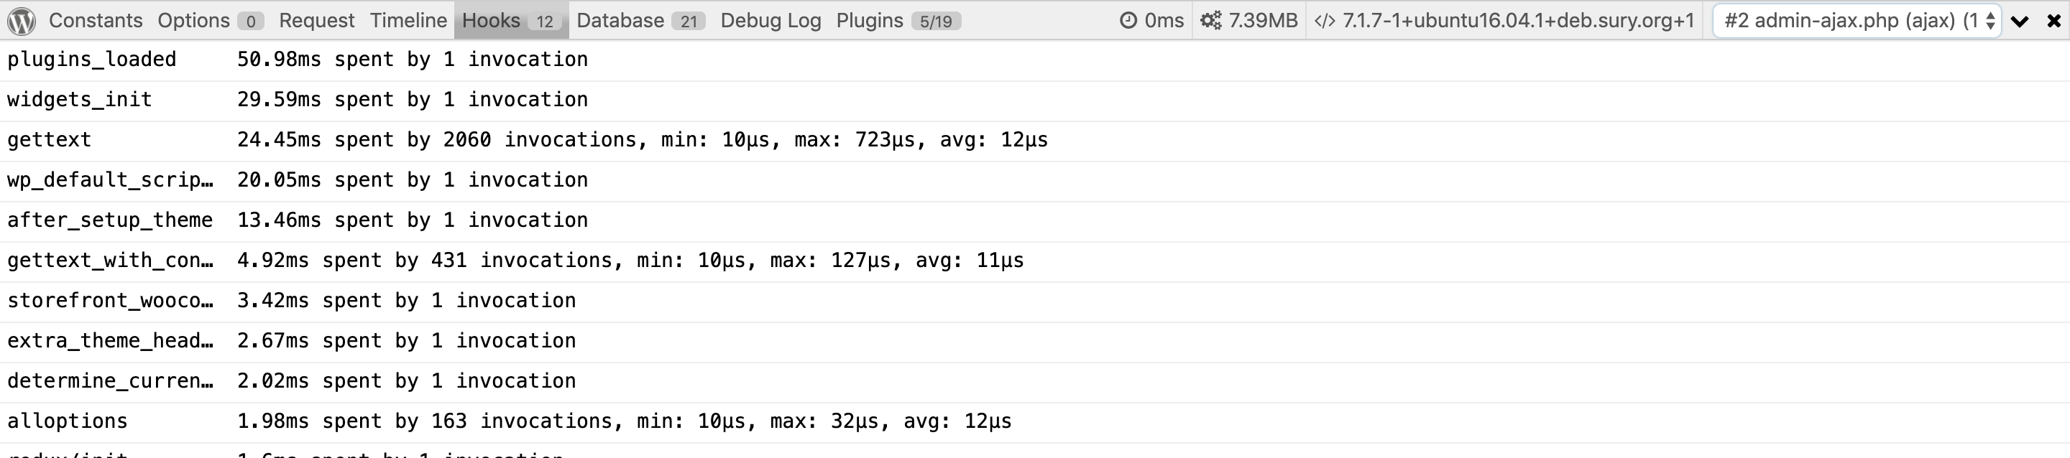Switch to the Timeline tab

pyautogui.click(x=408, y=21)
